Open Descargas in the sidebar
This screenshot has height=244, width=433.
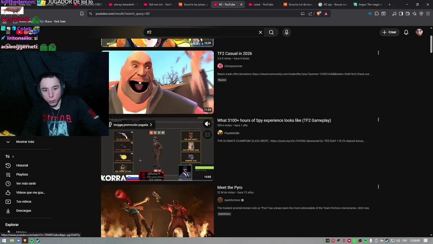coord(23,211)
